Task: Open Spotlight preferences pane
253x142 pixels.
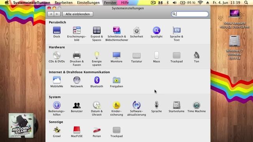Action: pyautogui.click(x=157, y=32)
